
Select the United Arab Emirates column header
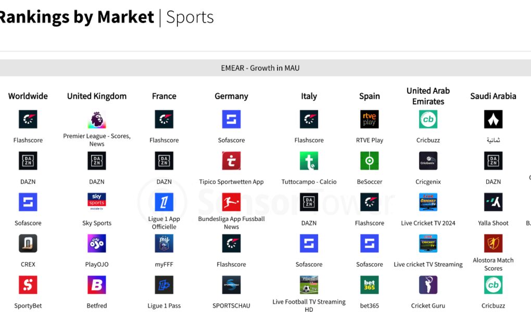pyautogui.click(x=428, y=96)
